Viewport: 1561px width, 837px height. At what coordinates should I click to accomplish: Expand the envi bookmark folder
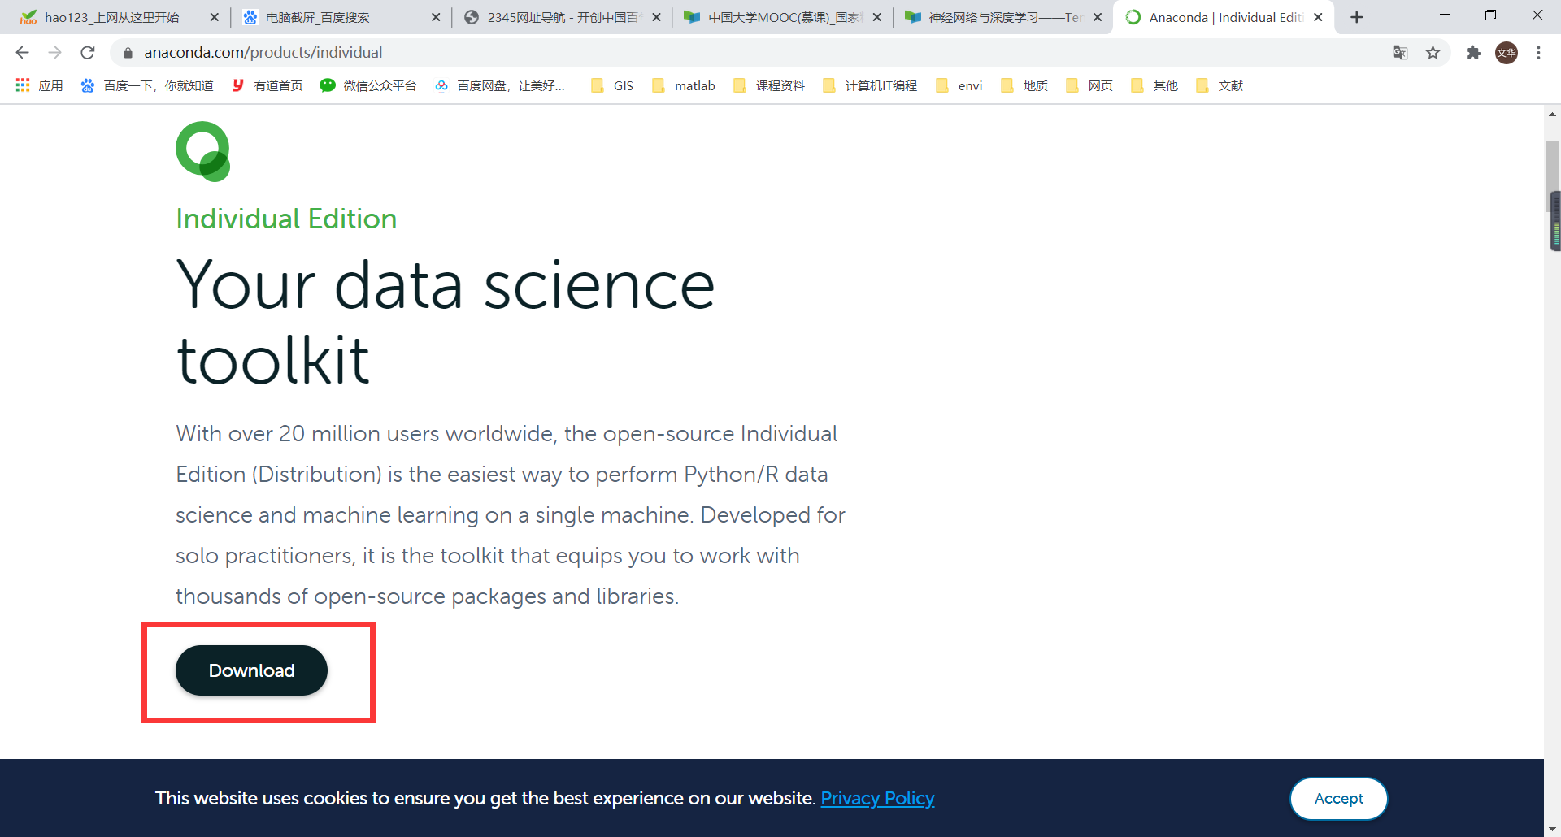point(959,85)
